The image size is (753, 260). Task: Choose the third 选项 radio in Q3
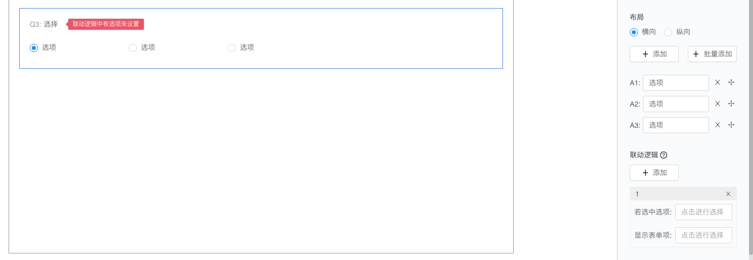coord(232,47)
